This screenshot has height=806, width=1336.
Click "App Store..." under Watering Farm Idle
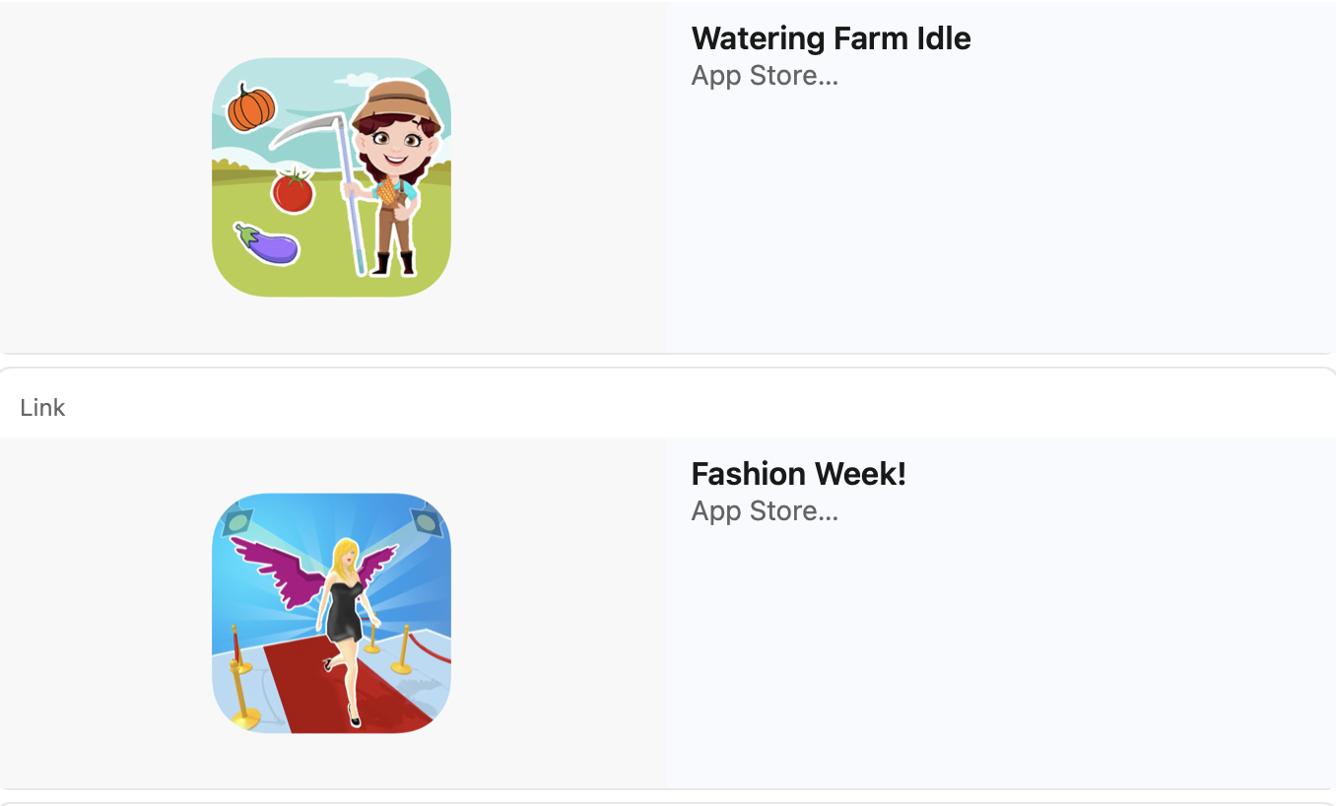point(765,76)
